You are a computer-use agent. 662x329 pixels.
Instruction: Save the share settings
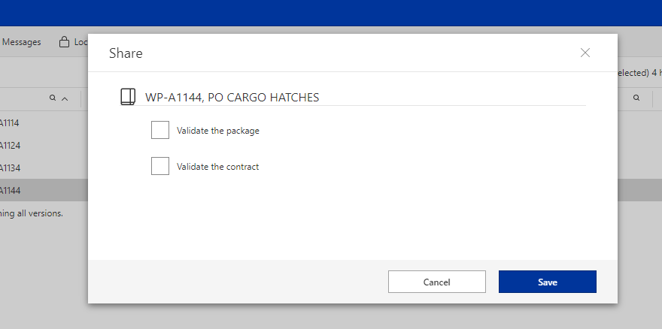(x=547, y=282)
